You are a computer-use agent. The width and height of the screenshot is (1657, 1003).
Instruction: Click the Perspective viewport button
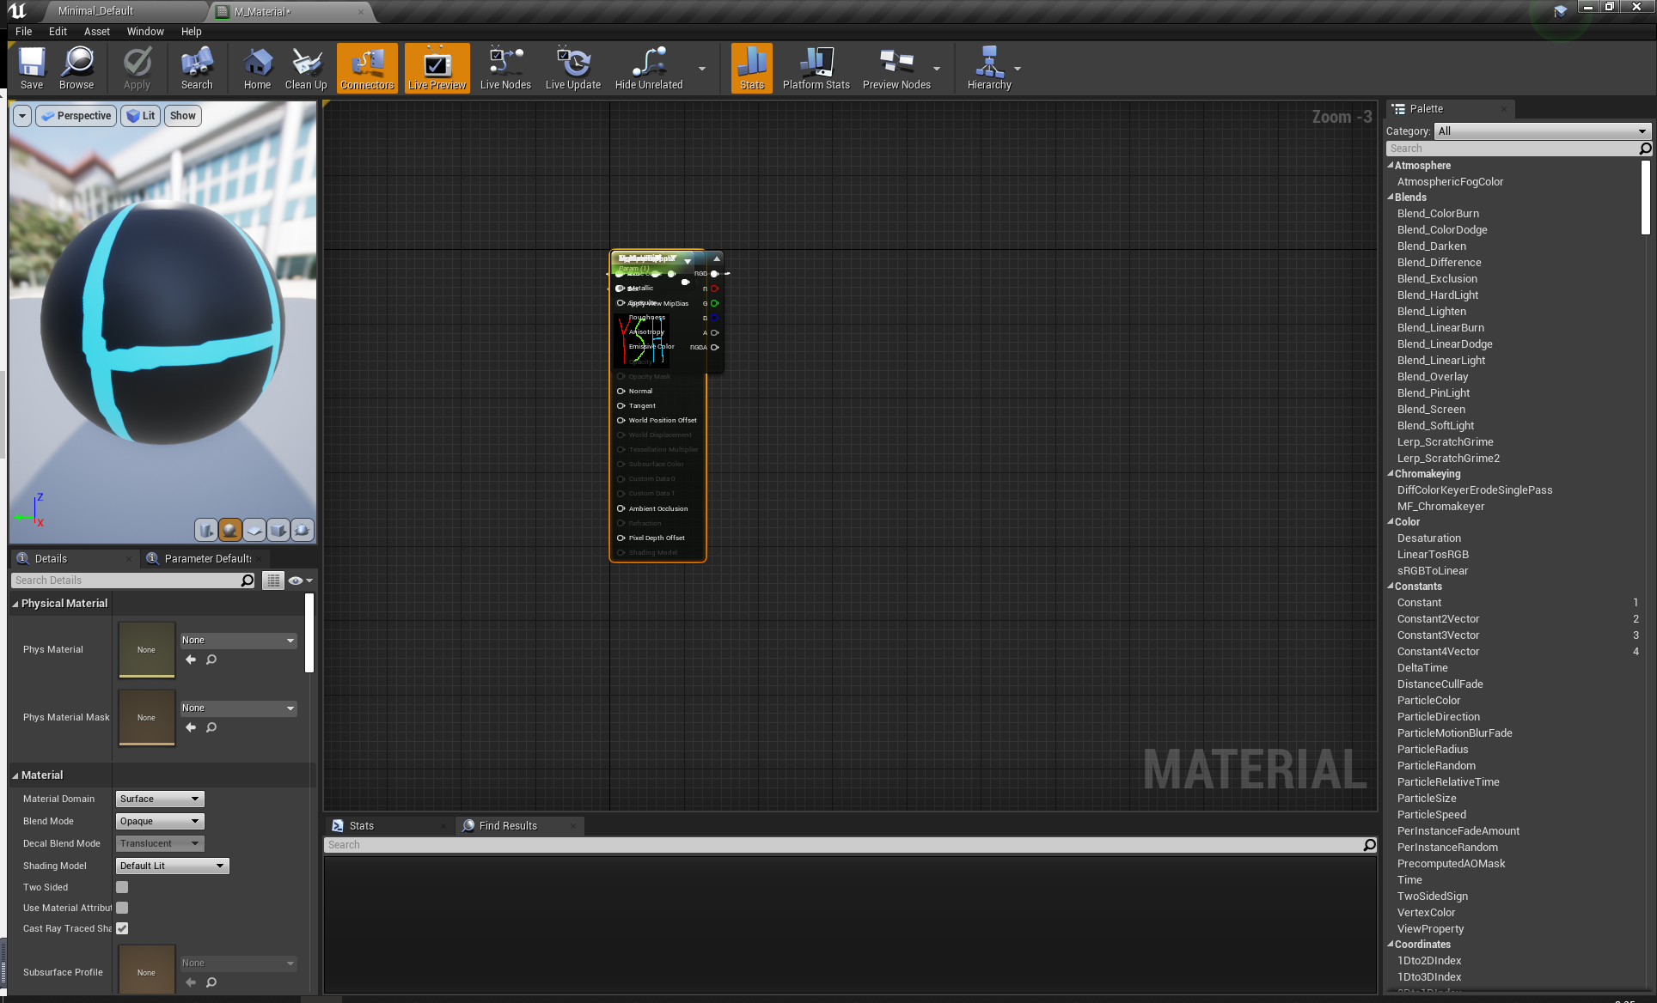click(x=76, y=115)
